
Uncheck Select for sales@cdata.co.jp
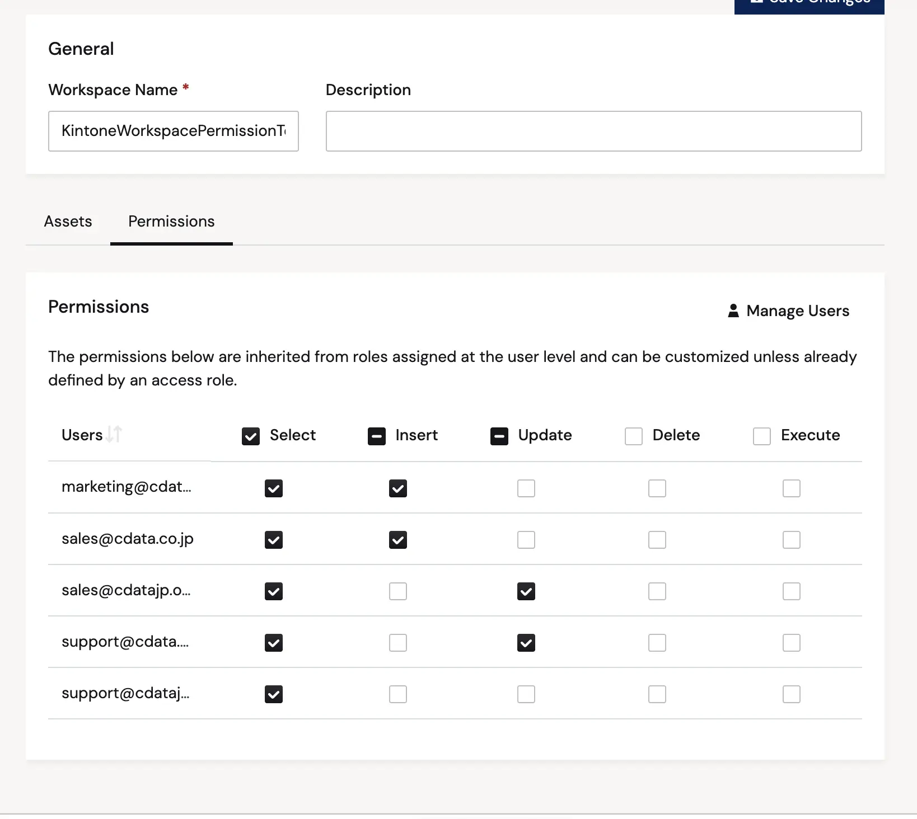(274, 540)
